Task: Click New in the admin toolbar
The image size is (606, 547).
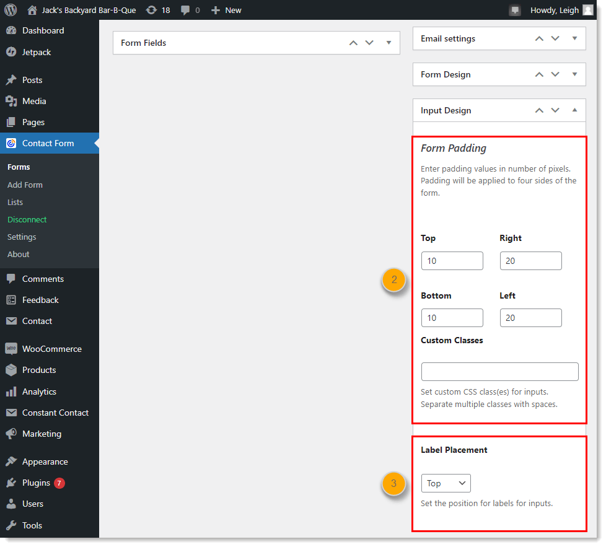Action: pyautogui.click(x=226, y=10)
